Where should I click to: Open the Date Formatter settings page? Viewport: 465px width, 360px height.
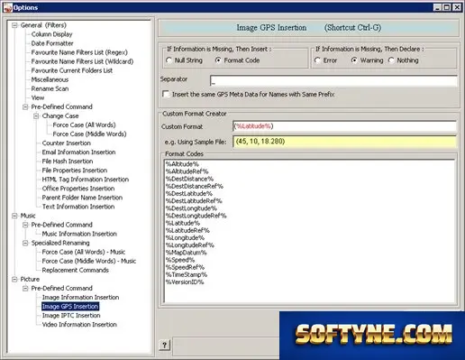tap(52, 43)
